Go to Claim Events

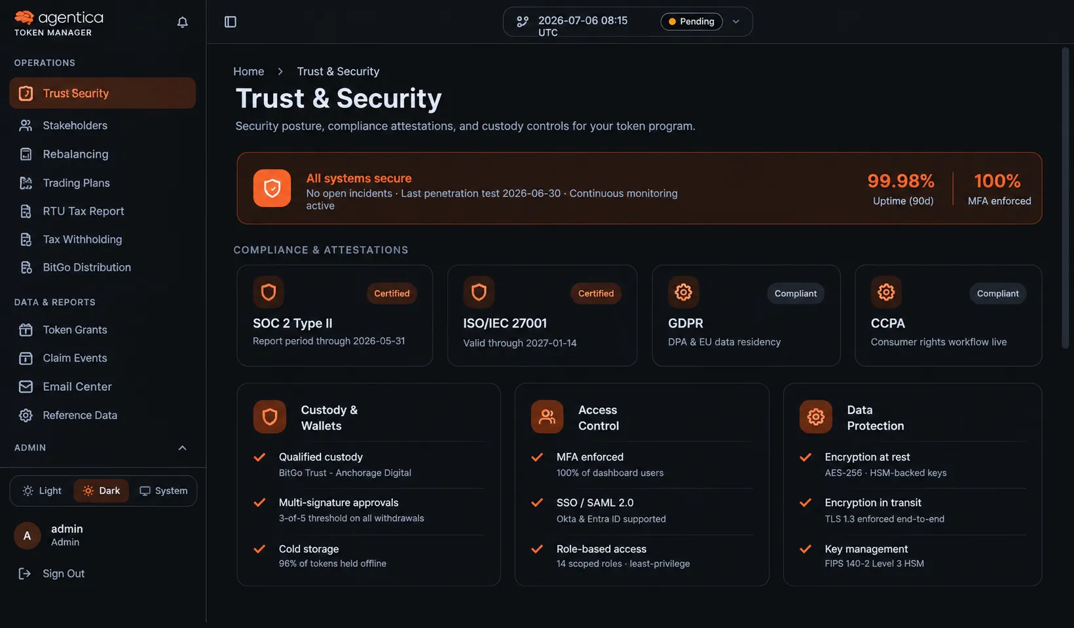point(102,358)
